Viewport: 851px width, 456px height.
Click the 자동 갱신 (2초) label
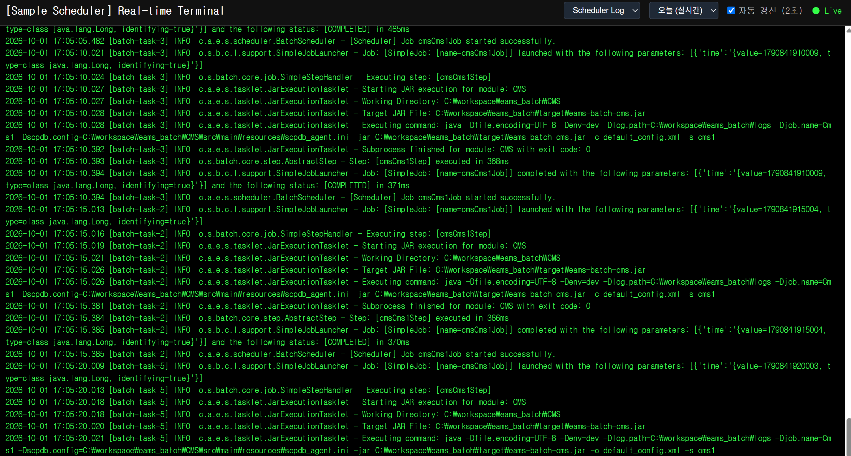tap(770, 10)
